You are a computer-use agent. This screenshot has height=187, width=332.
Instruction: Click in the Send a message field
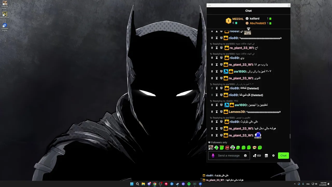pos(229,156)
